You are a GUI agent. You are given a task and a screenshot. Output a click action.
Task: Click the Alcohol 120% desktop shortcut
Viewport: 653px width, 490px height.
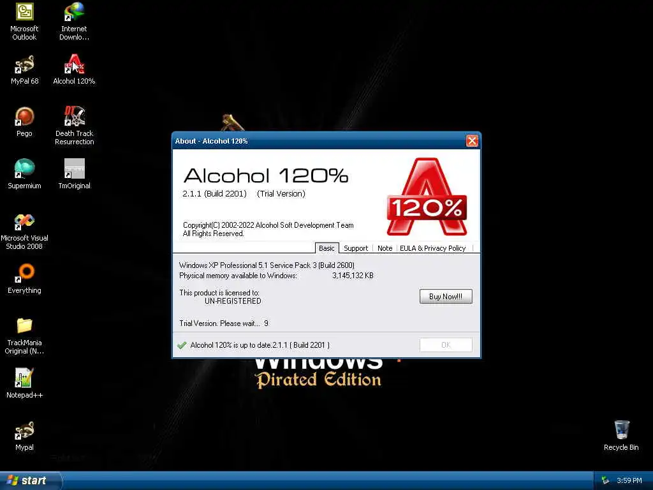[74, 70]
